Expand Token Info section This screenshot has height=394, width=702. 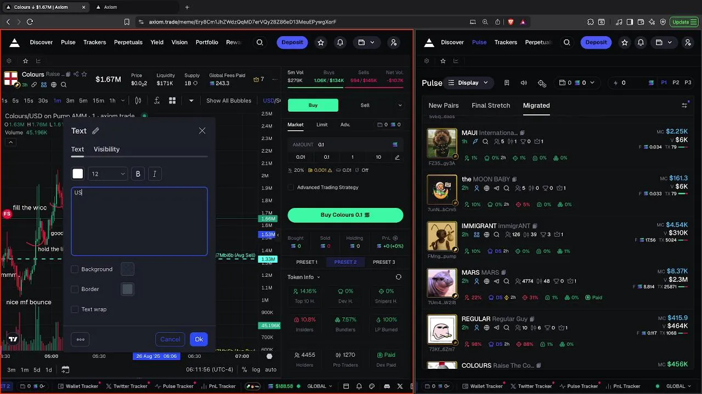click(304, 277)
